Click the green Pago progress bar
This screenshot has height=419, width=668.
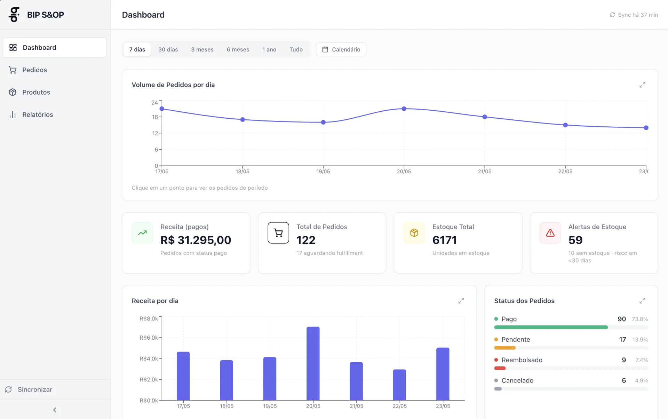coord(551,327)
